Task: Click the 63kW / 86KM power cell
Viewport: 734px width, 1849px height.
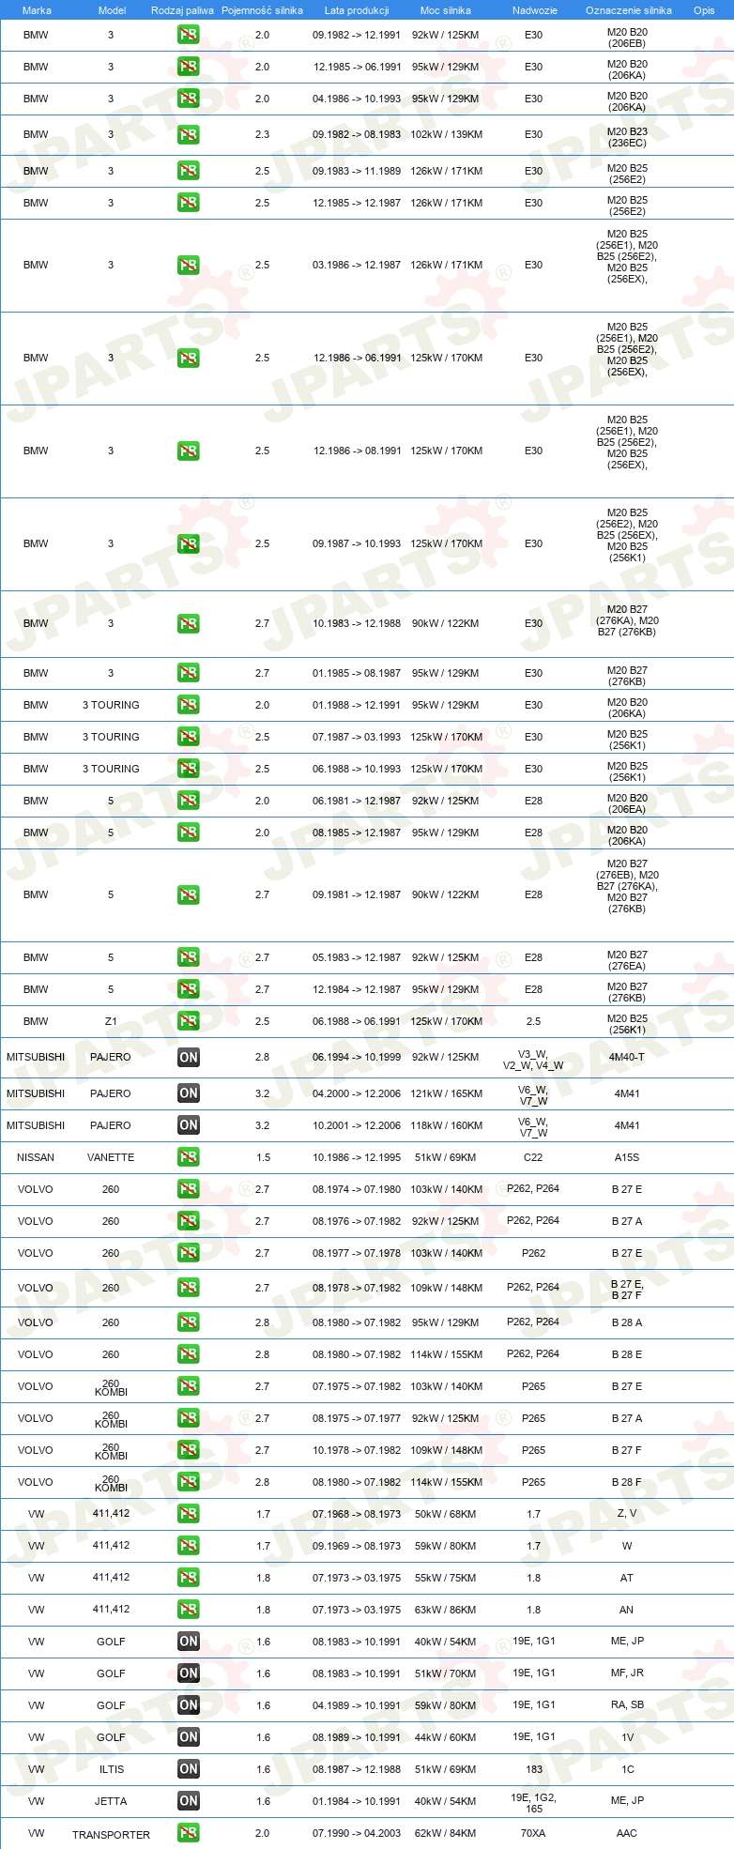Action: tap(446, 1610)
